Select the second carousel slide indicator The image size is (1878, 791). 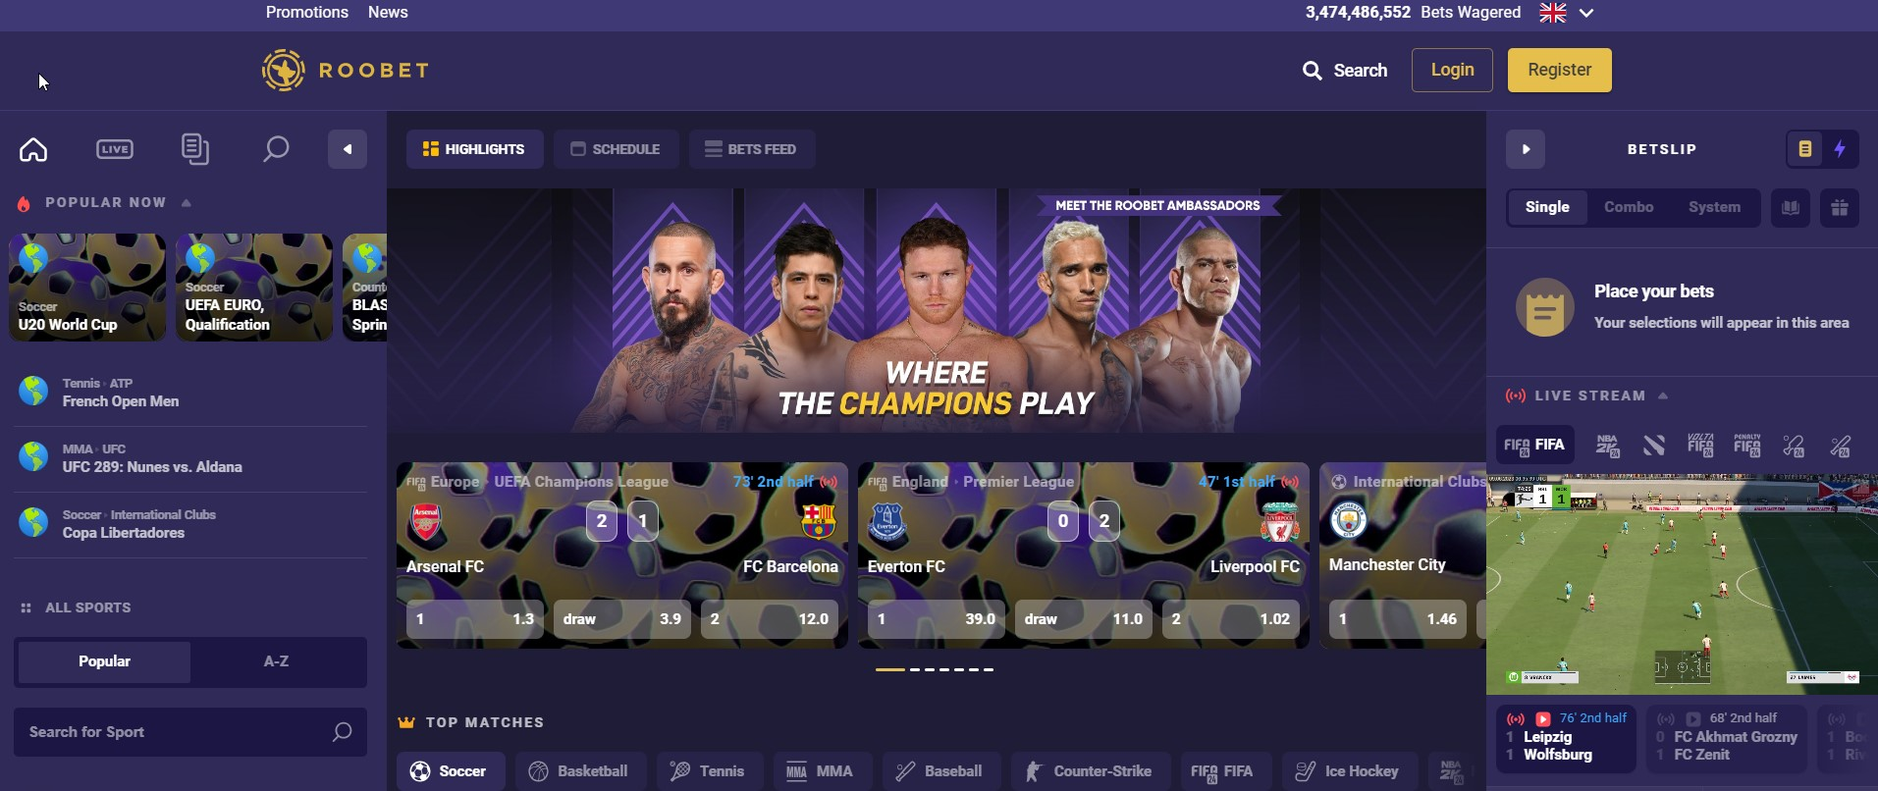915,669
